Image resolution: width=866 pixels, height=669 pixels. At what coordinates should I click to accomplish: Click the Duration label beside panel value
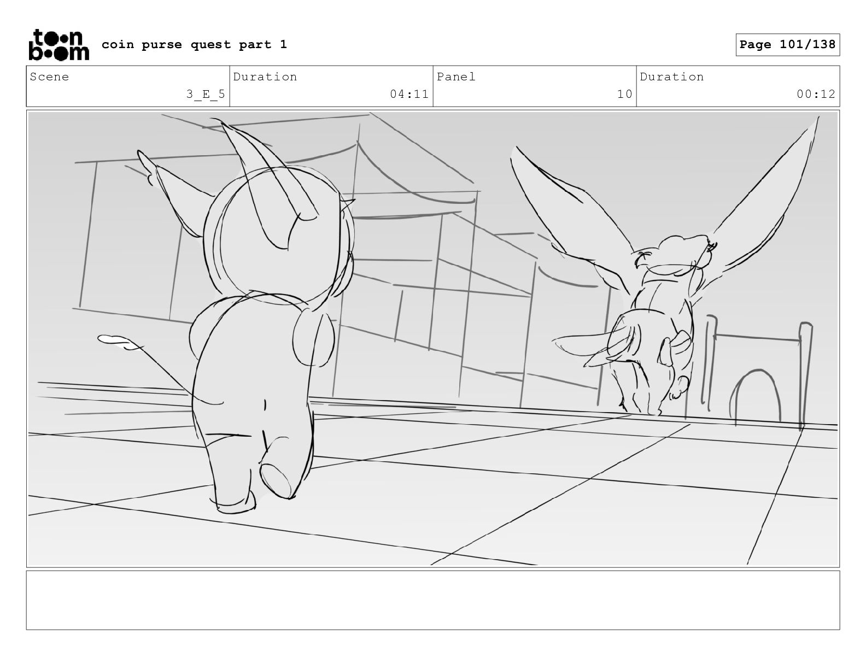coord(672,77)
